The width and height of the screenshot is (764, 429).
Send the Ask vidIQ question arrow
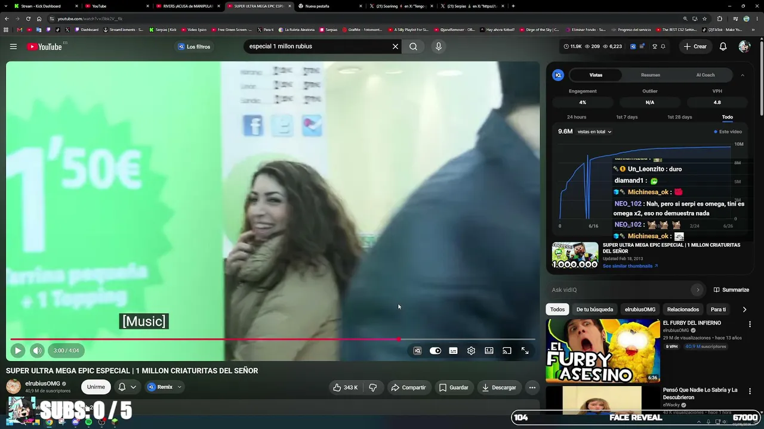tap(697, 290)
